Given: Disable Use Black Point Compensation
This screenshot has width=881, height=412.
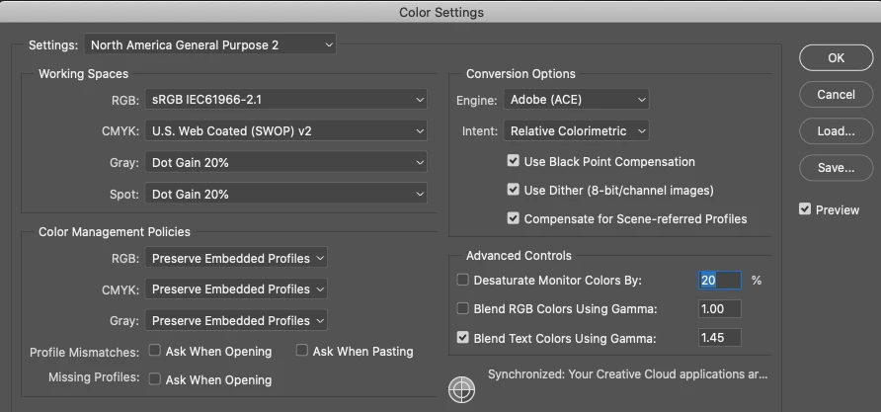Looking at the screenshot, I should pyautogui.click(x=513, y=161).
